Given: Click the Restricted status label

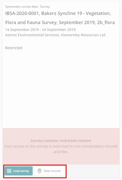Looking at the screenshot, I should (14, 48).
